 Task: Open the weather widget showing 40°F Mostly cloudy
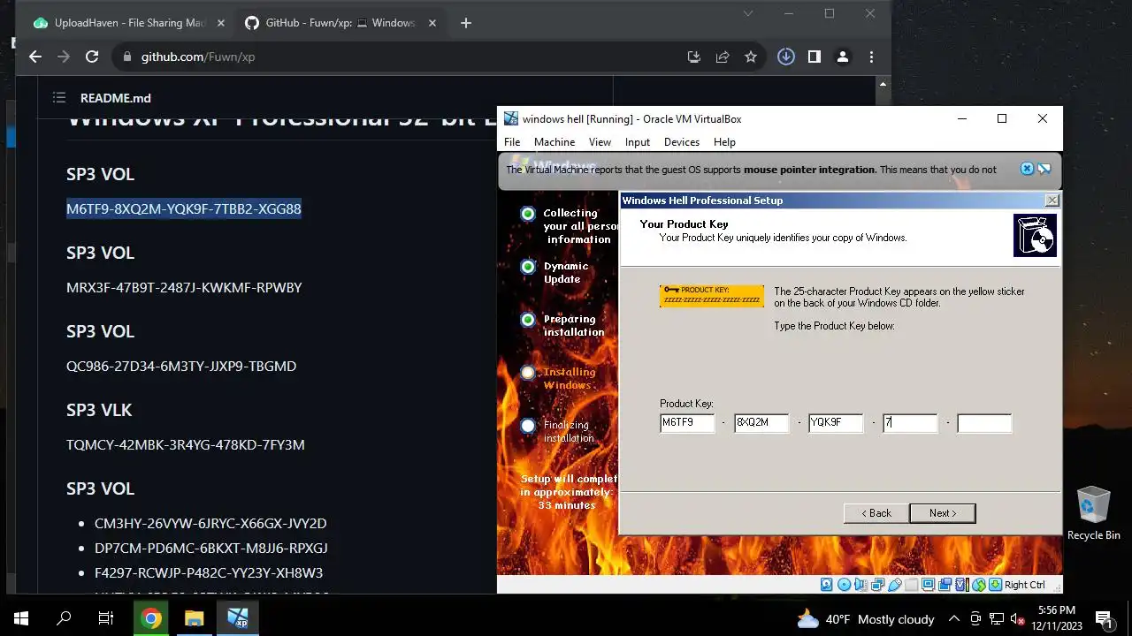click(865, 619)
